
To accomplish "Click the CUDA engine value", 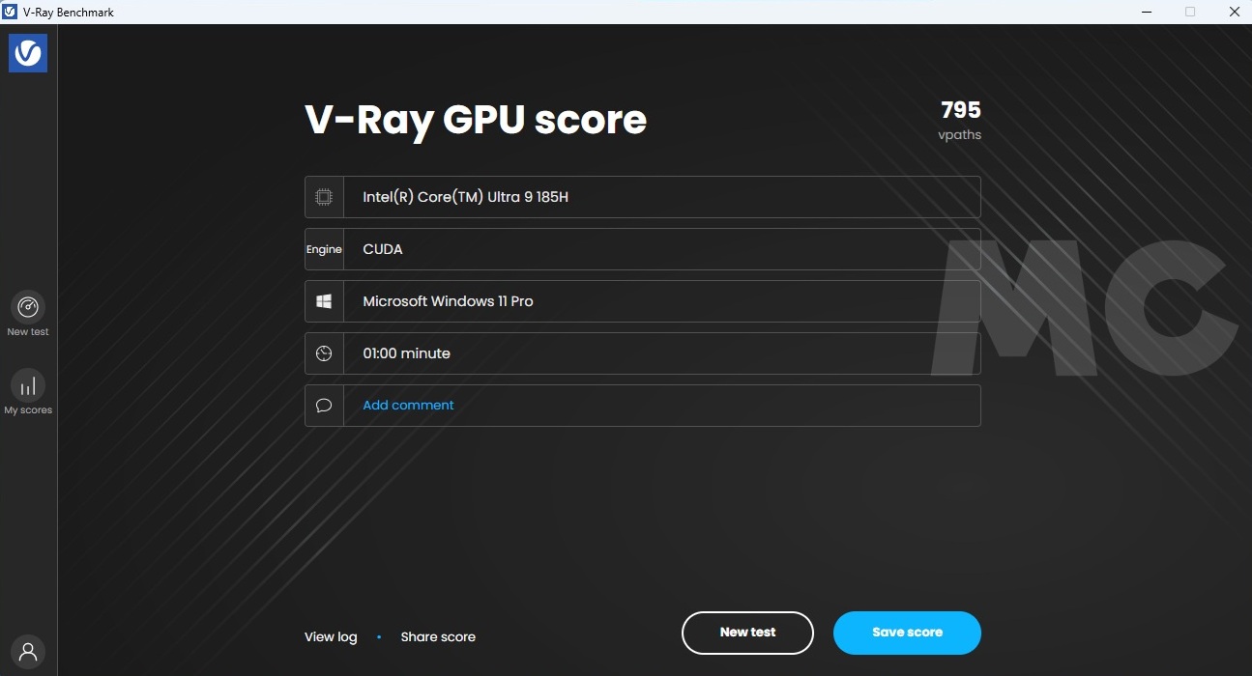I will coord(383,249).
